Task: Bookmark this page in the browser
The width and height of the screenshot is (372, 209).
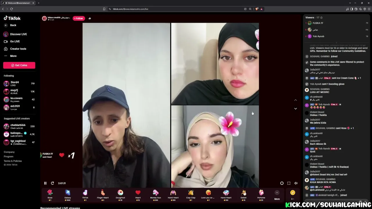Action: (x=104, y=9)
